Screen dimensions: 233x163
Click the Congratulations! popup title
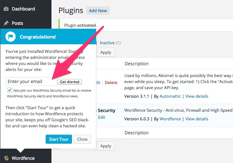click(x=38, y=37)
